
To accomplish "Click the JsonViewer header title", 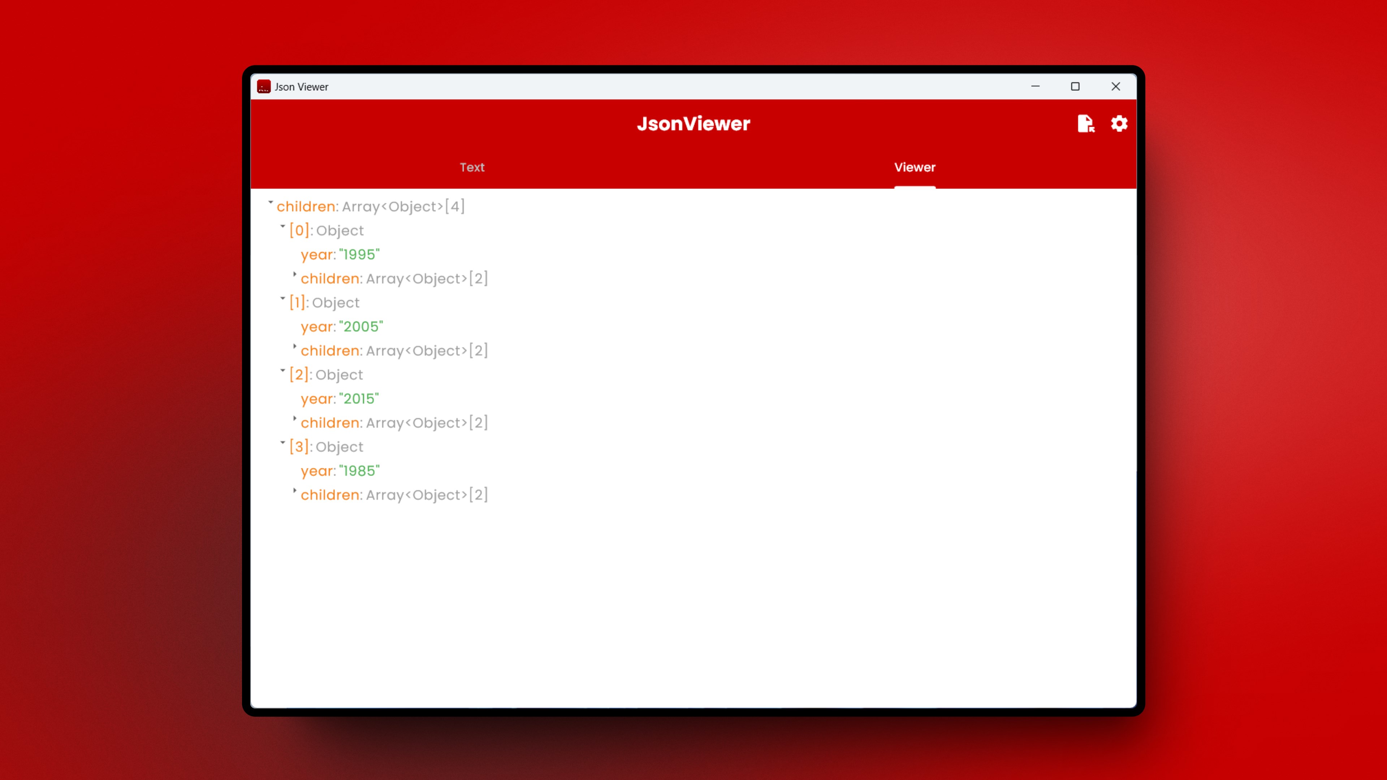I will [693, 124].
